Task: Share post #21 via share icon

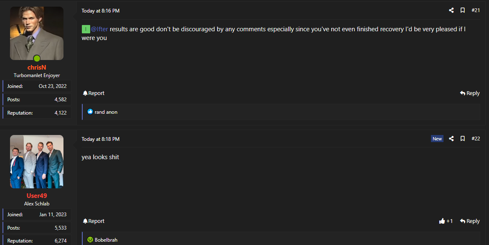Action: [x=451, y=10]
